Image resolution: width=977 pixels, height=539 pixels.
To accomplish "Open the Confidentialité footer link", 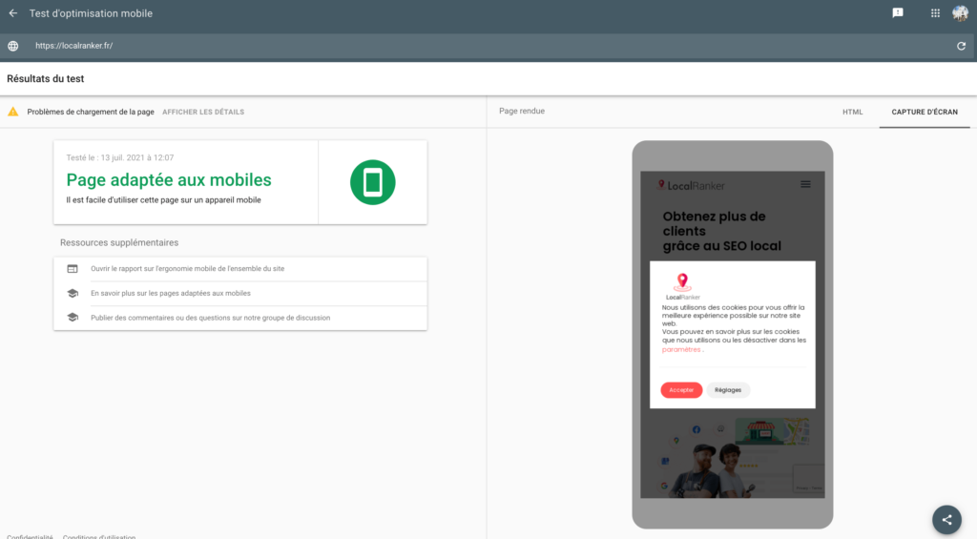I will tap(30, 536).
